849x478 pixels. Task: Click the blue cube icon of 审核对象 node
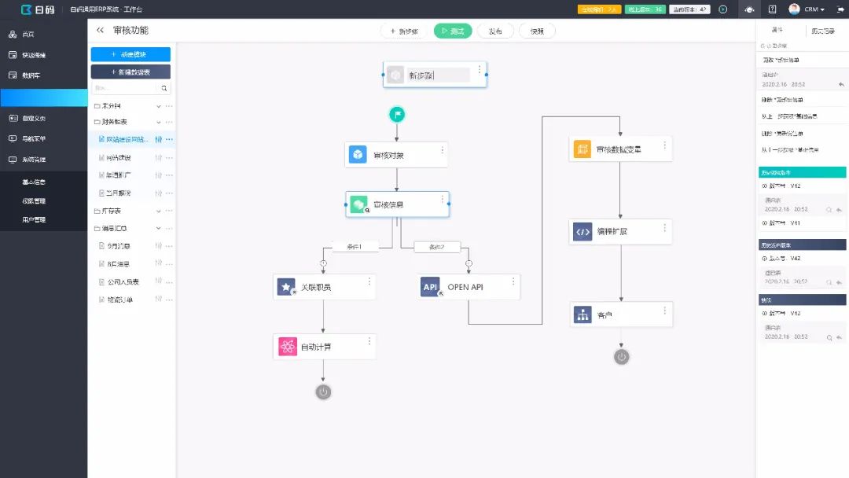pos(358,155)
